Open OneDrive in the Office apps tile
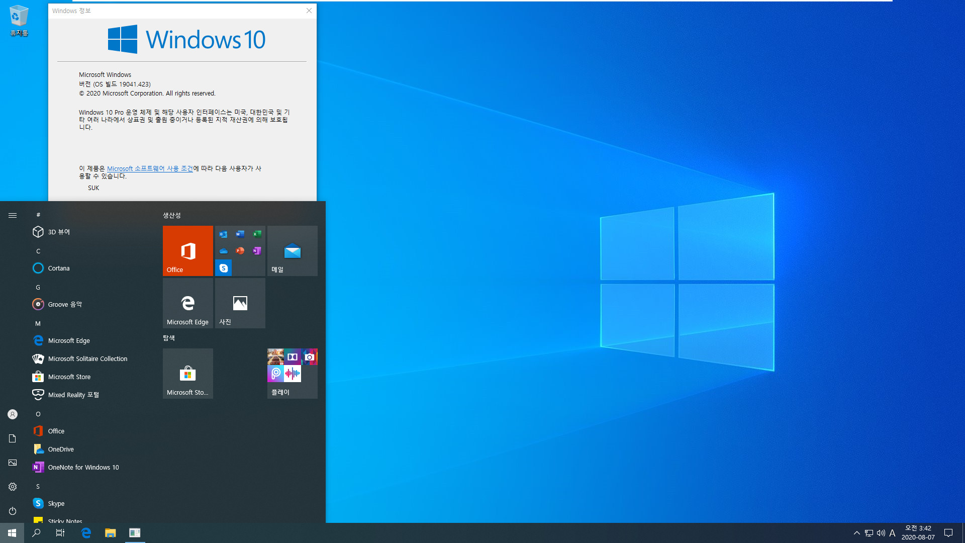The image size is (965, 543). coord(223,250)
